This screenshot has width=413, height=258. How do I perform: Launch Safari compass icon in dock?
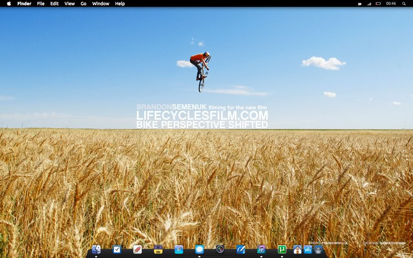[x=179, y=249]
